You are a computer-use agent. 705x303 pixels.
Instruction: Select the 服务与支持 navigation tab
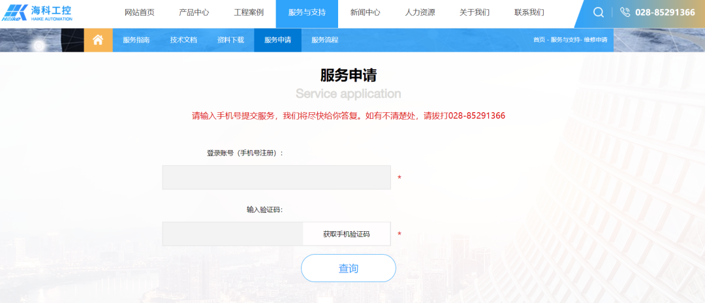(x=307, y=14)
